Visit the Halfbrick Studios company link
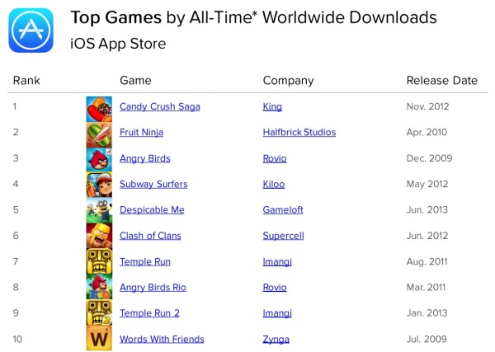 click(299, 133)
